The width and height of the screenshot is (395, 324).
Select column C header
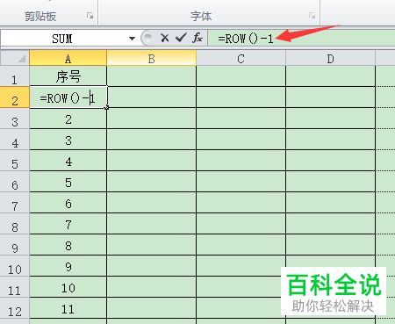click(241, 58)
